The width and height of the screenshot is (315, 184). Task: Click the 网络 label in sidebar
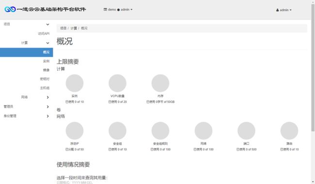tap(25, 97)
